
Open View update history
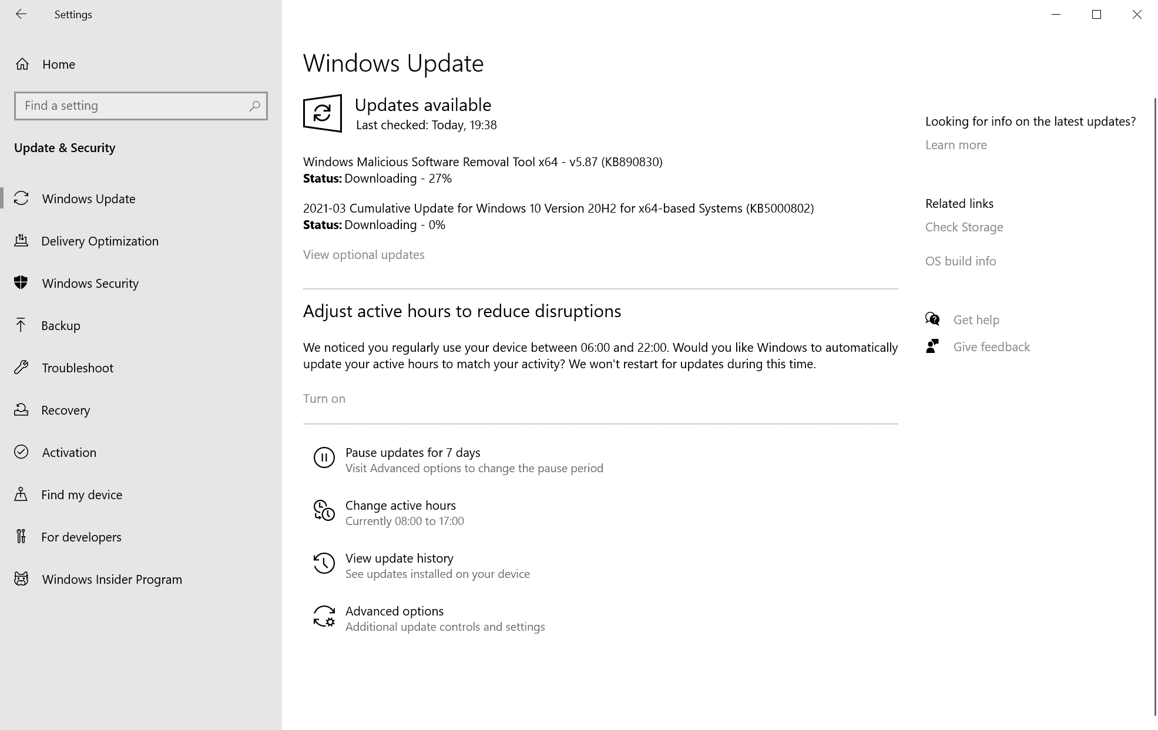(400, 557)
